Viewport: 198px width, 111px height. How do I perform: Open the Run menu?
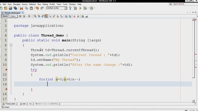point(39,4)
